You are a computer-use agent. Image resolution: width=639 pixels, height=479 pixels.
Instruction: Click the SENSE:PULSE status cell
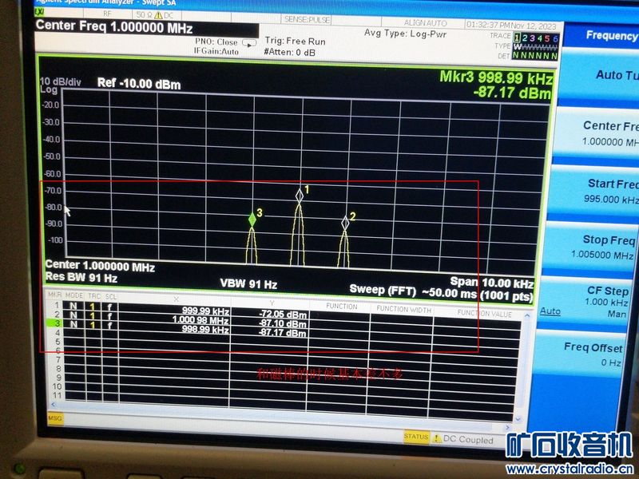308,18
